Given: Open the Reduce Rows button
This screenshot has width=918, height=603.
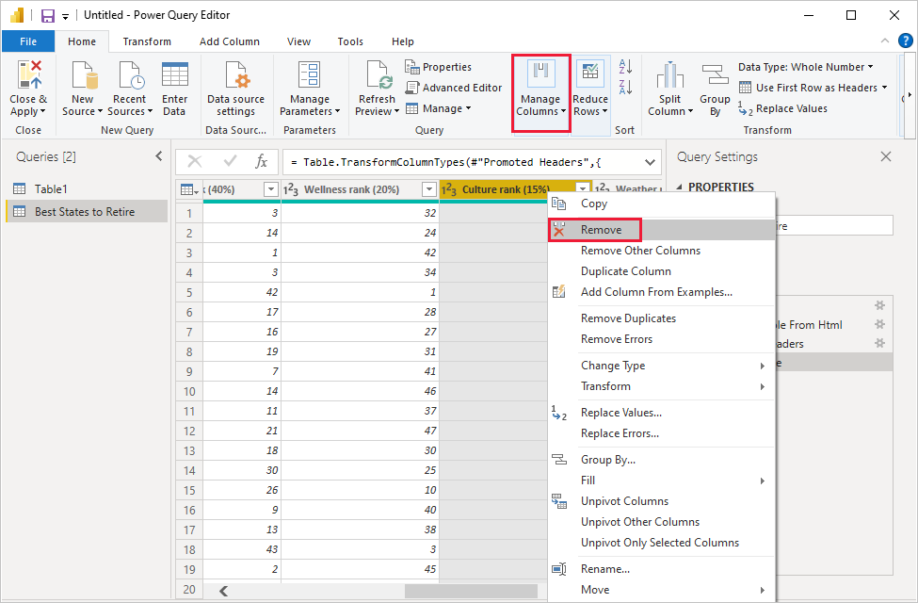Looking at the screenshot, I should (x=590, y=90).
